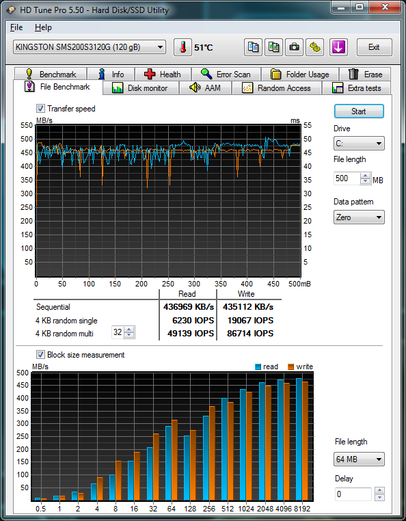Open the Help menu
This screenshot has width=406, height=521.
[43, 27]
